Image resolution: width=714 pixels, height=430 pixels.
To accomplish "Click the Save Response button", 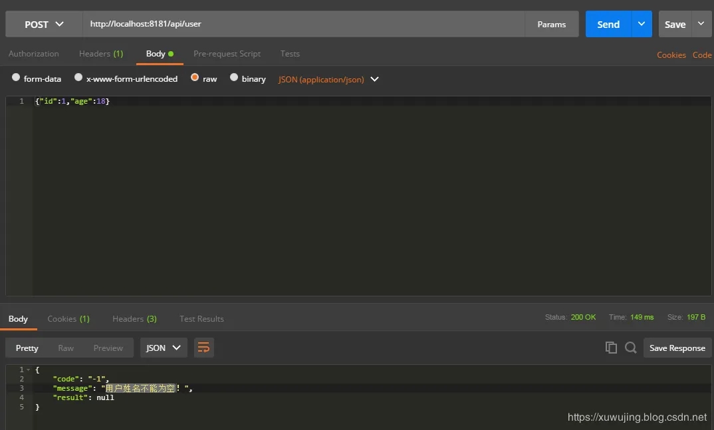I will pyautogui.click(x=677, y=348).
